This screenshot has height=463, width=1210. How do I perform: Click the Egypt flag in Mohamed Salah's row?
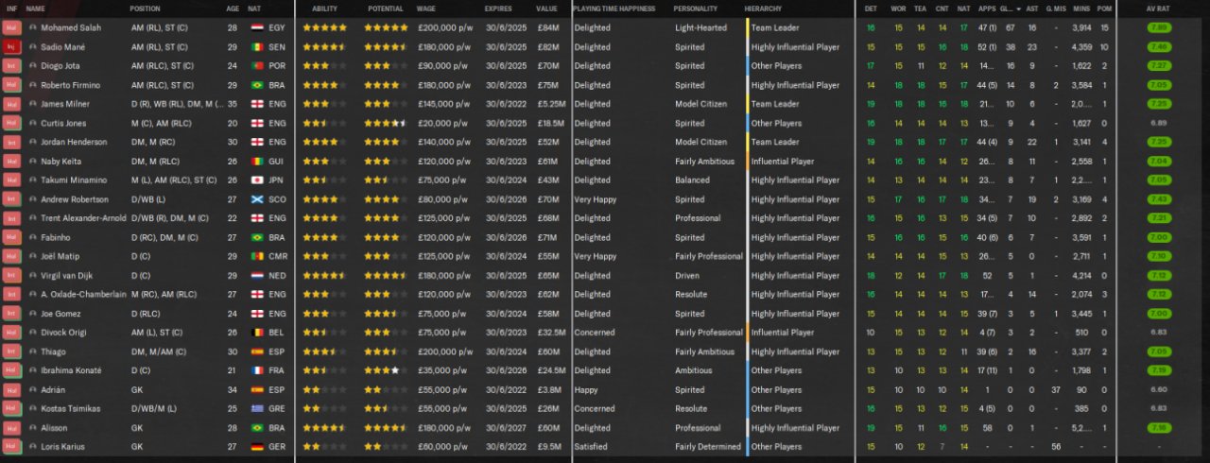point(257,27)
